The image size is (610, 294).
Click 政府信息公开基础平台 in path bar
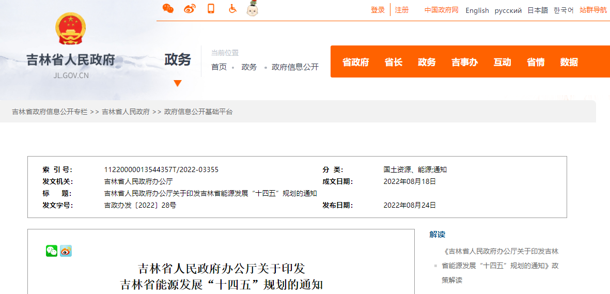coord(198,112)
